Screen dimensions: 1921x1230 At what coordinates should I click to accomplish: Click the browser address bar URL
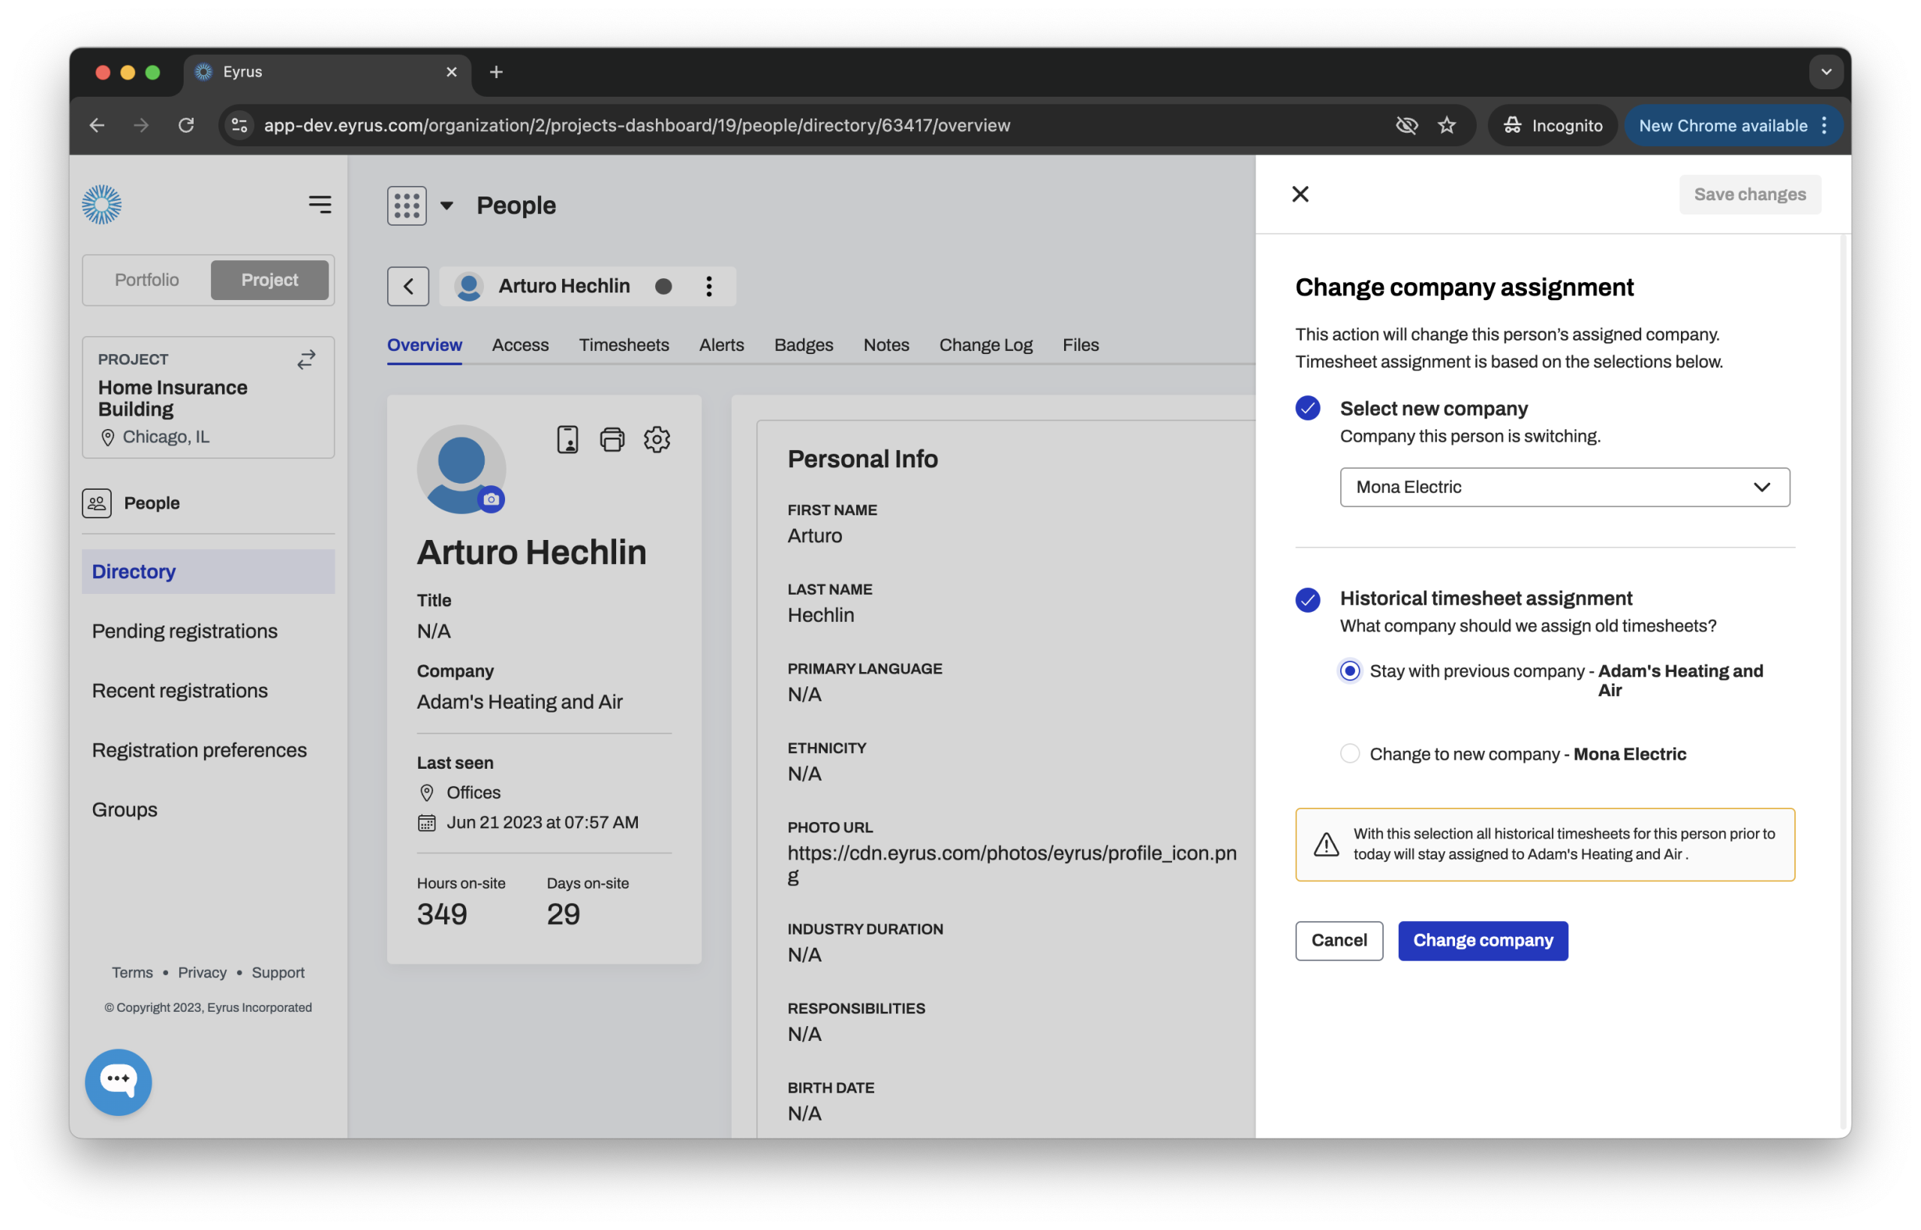click(637, 125)
